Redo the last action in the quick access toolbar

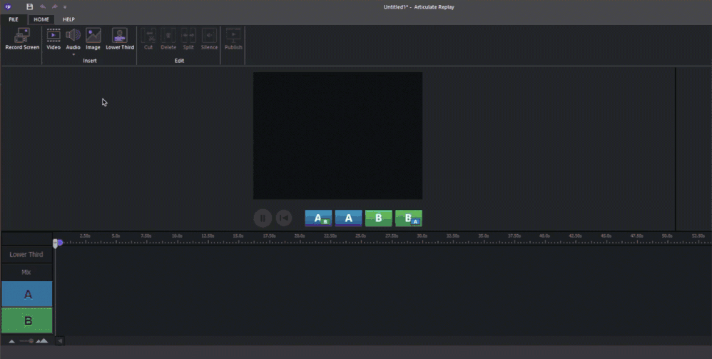click(54, 7)
